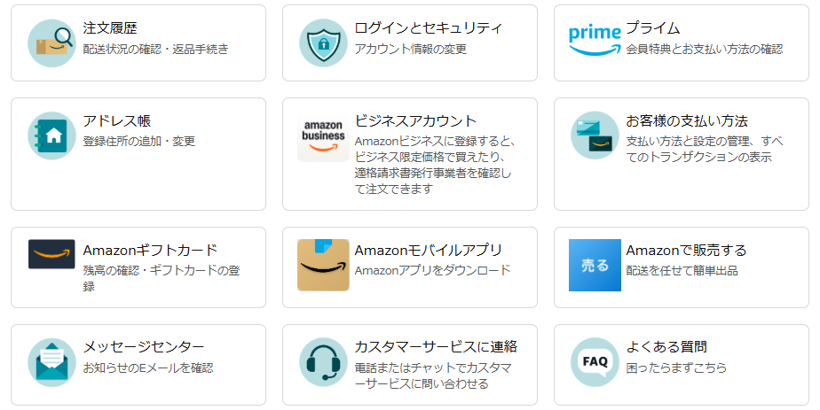Go to プライム membership page
Viewport: 820px width, 410px height.
(652, 28)
